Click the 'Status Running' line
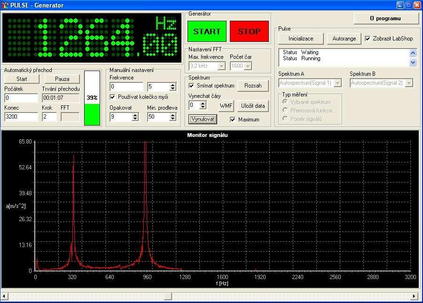The width and height of the screenshot is (423, 303). pos(302,58)
